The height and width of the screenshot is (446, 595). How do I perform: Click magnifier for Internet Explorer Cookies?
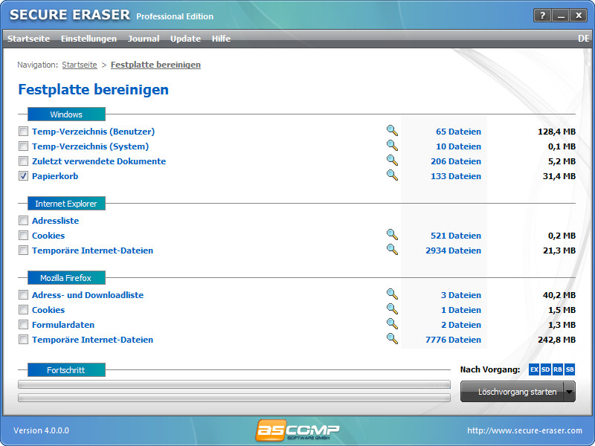click(393, 235)
